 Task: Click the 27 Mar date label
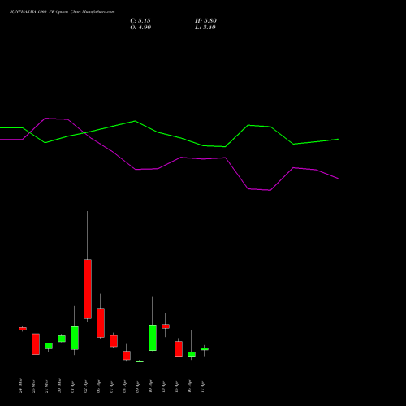pyautogui.click(x=46, y=386)
